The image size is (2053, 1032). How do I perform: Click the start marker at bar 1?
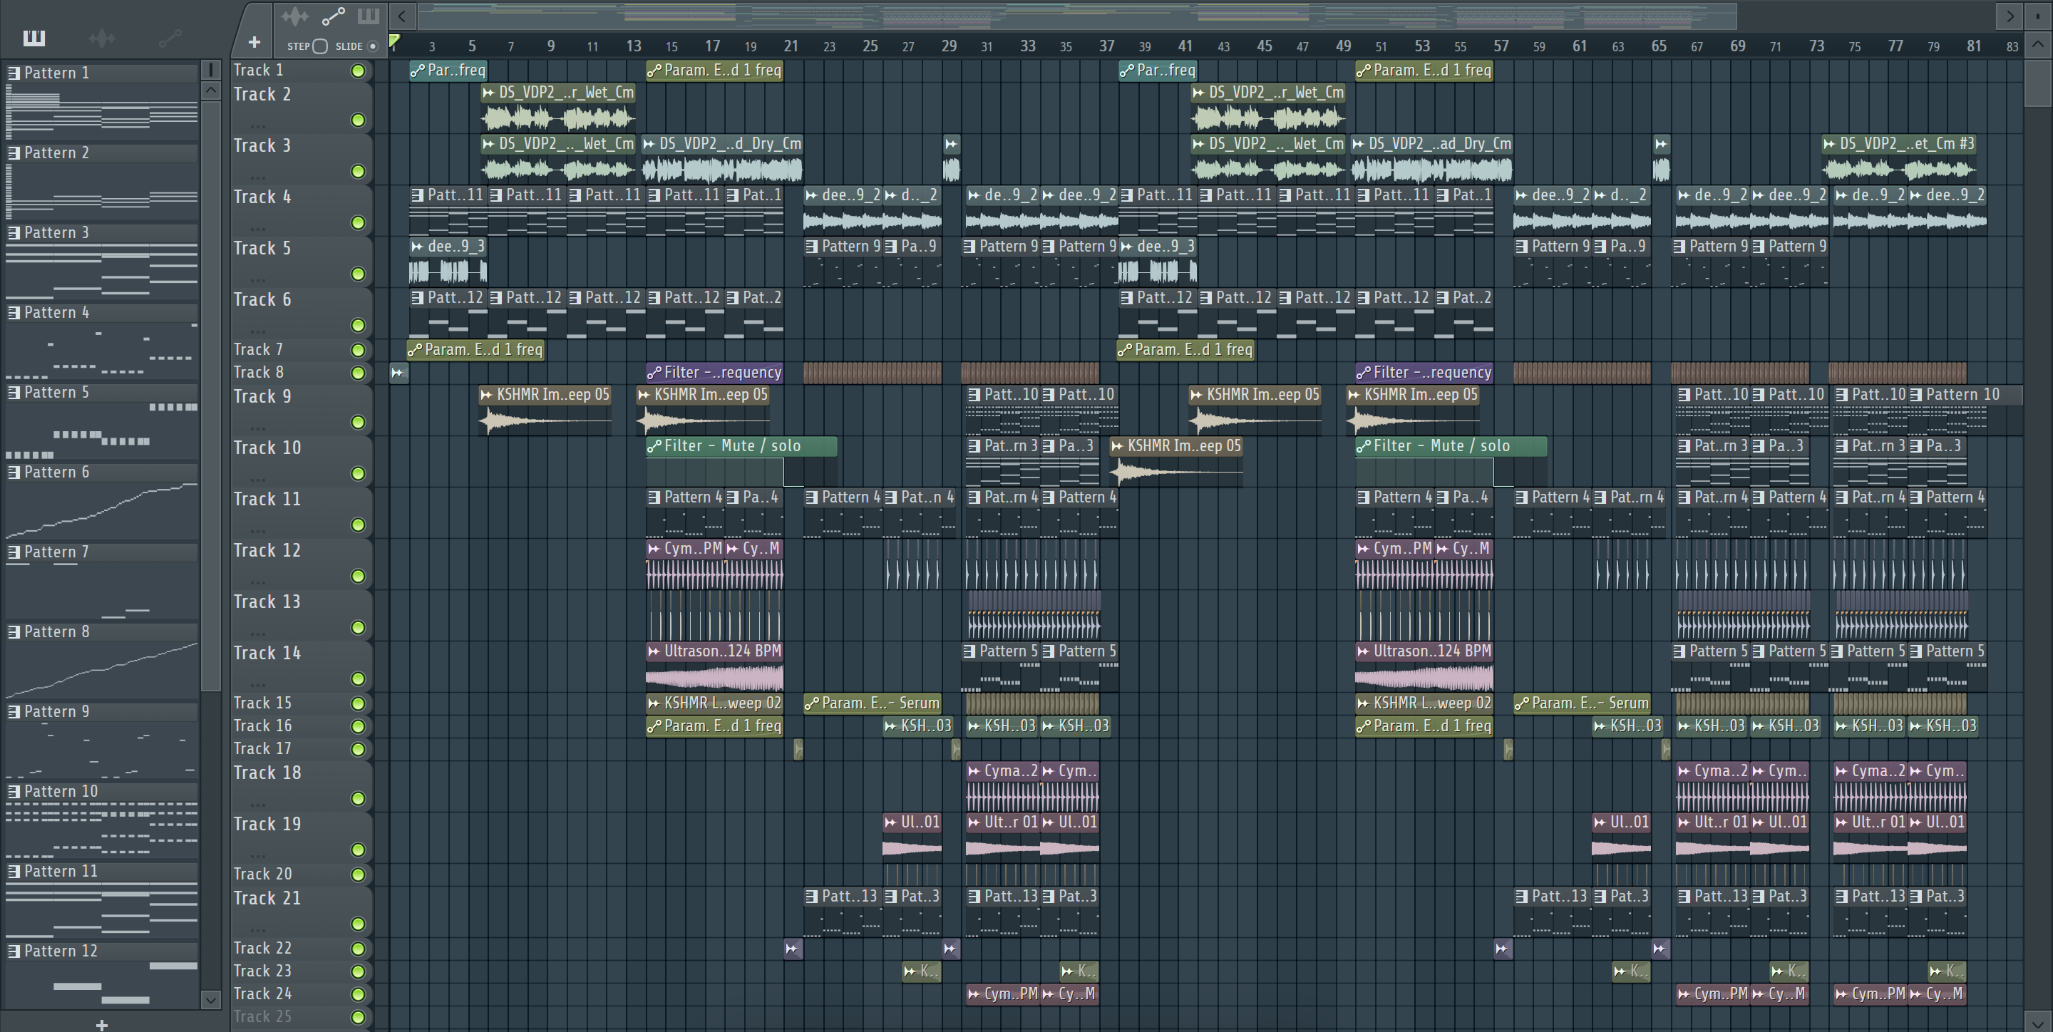[394, 42]
